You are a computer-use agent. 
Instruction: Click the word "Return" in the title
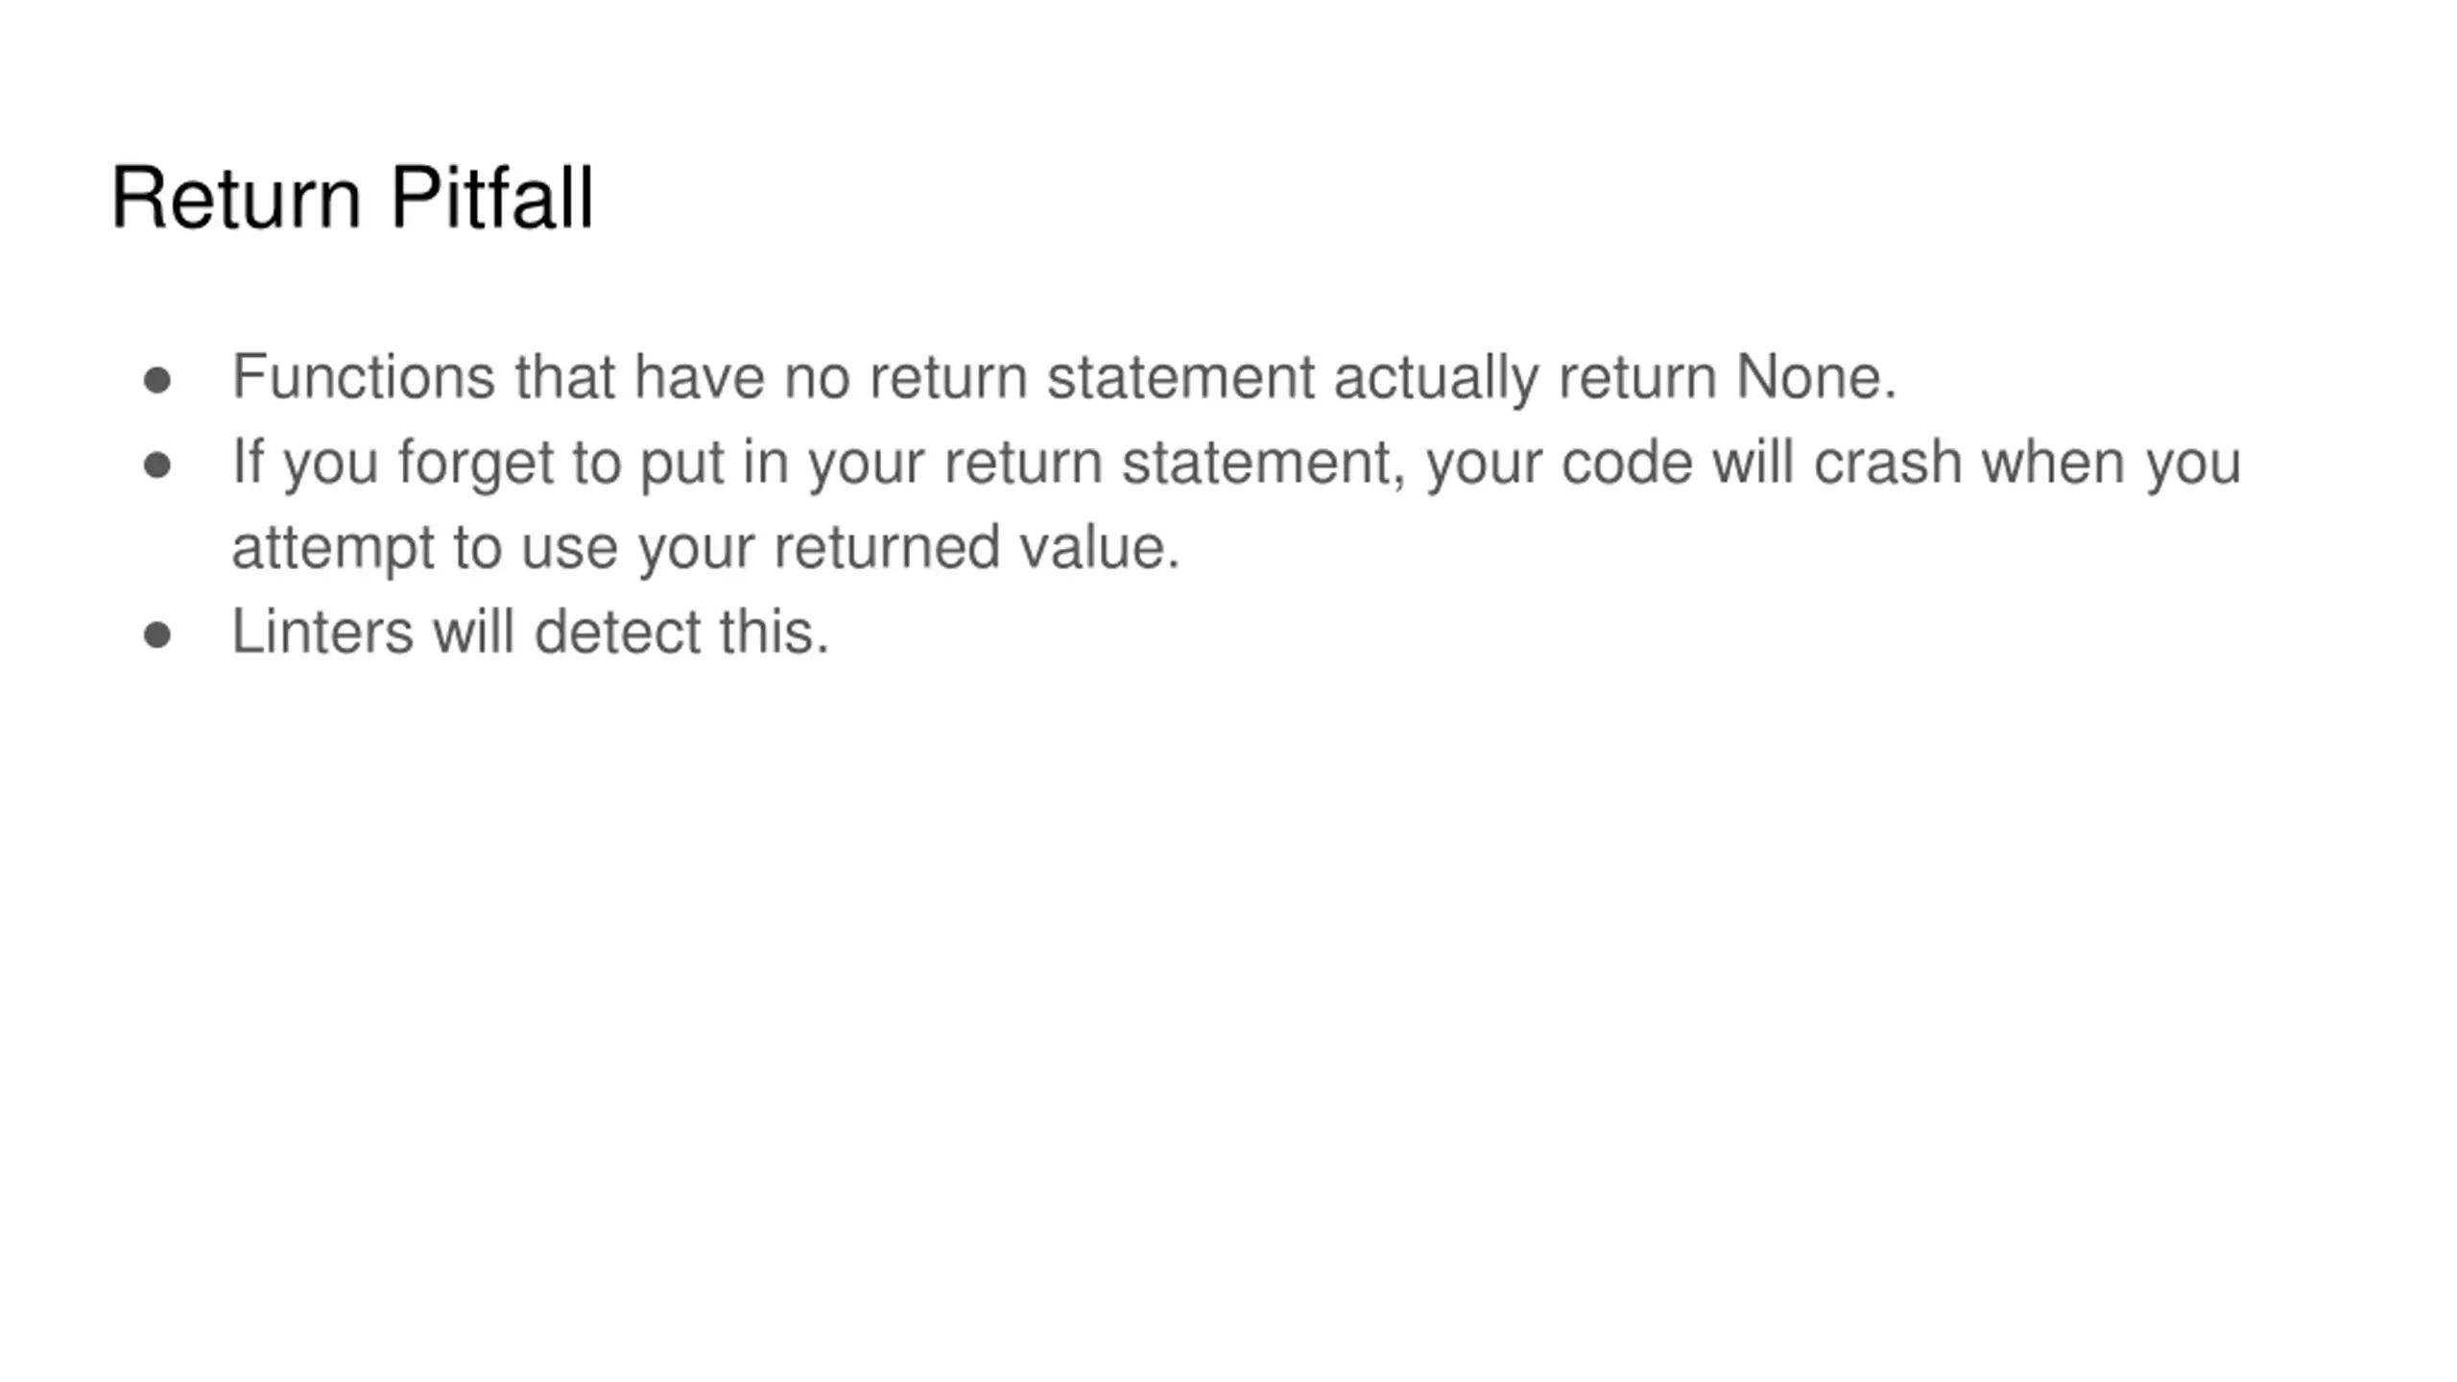(x=236, y=199)
